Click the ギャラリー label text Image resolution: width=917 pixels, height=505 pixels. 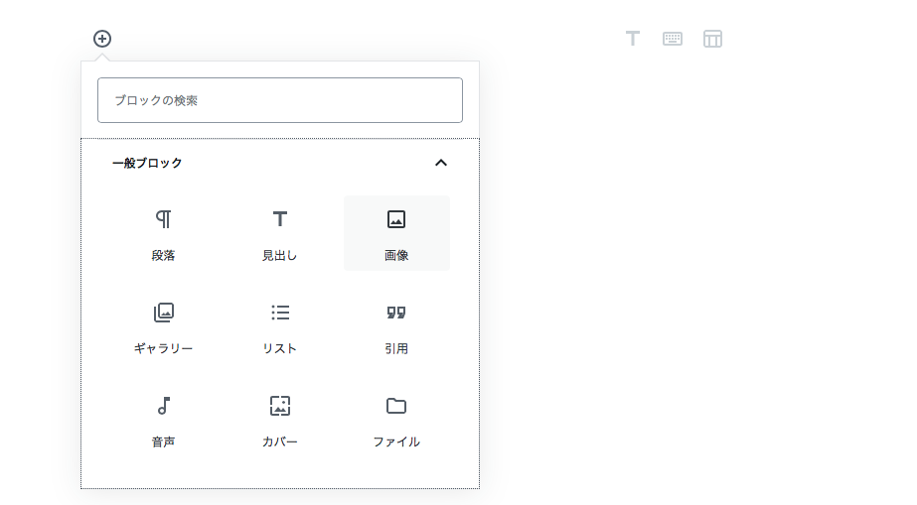tap(163, 348)
